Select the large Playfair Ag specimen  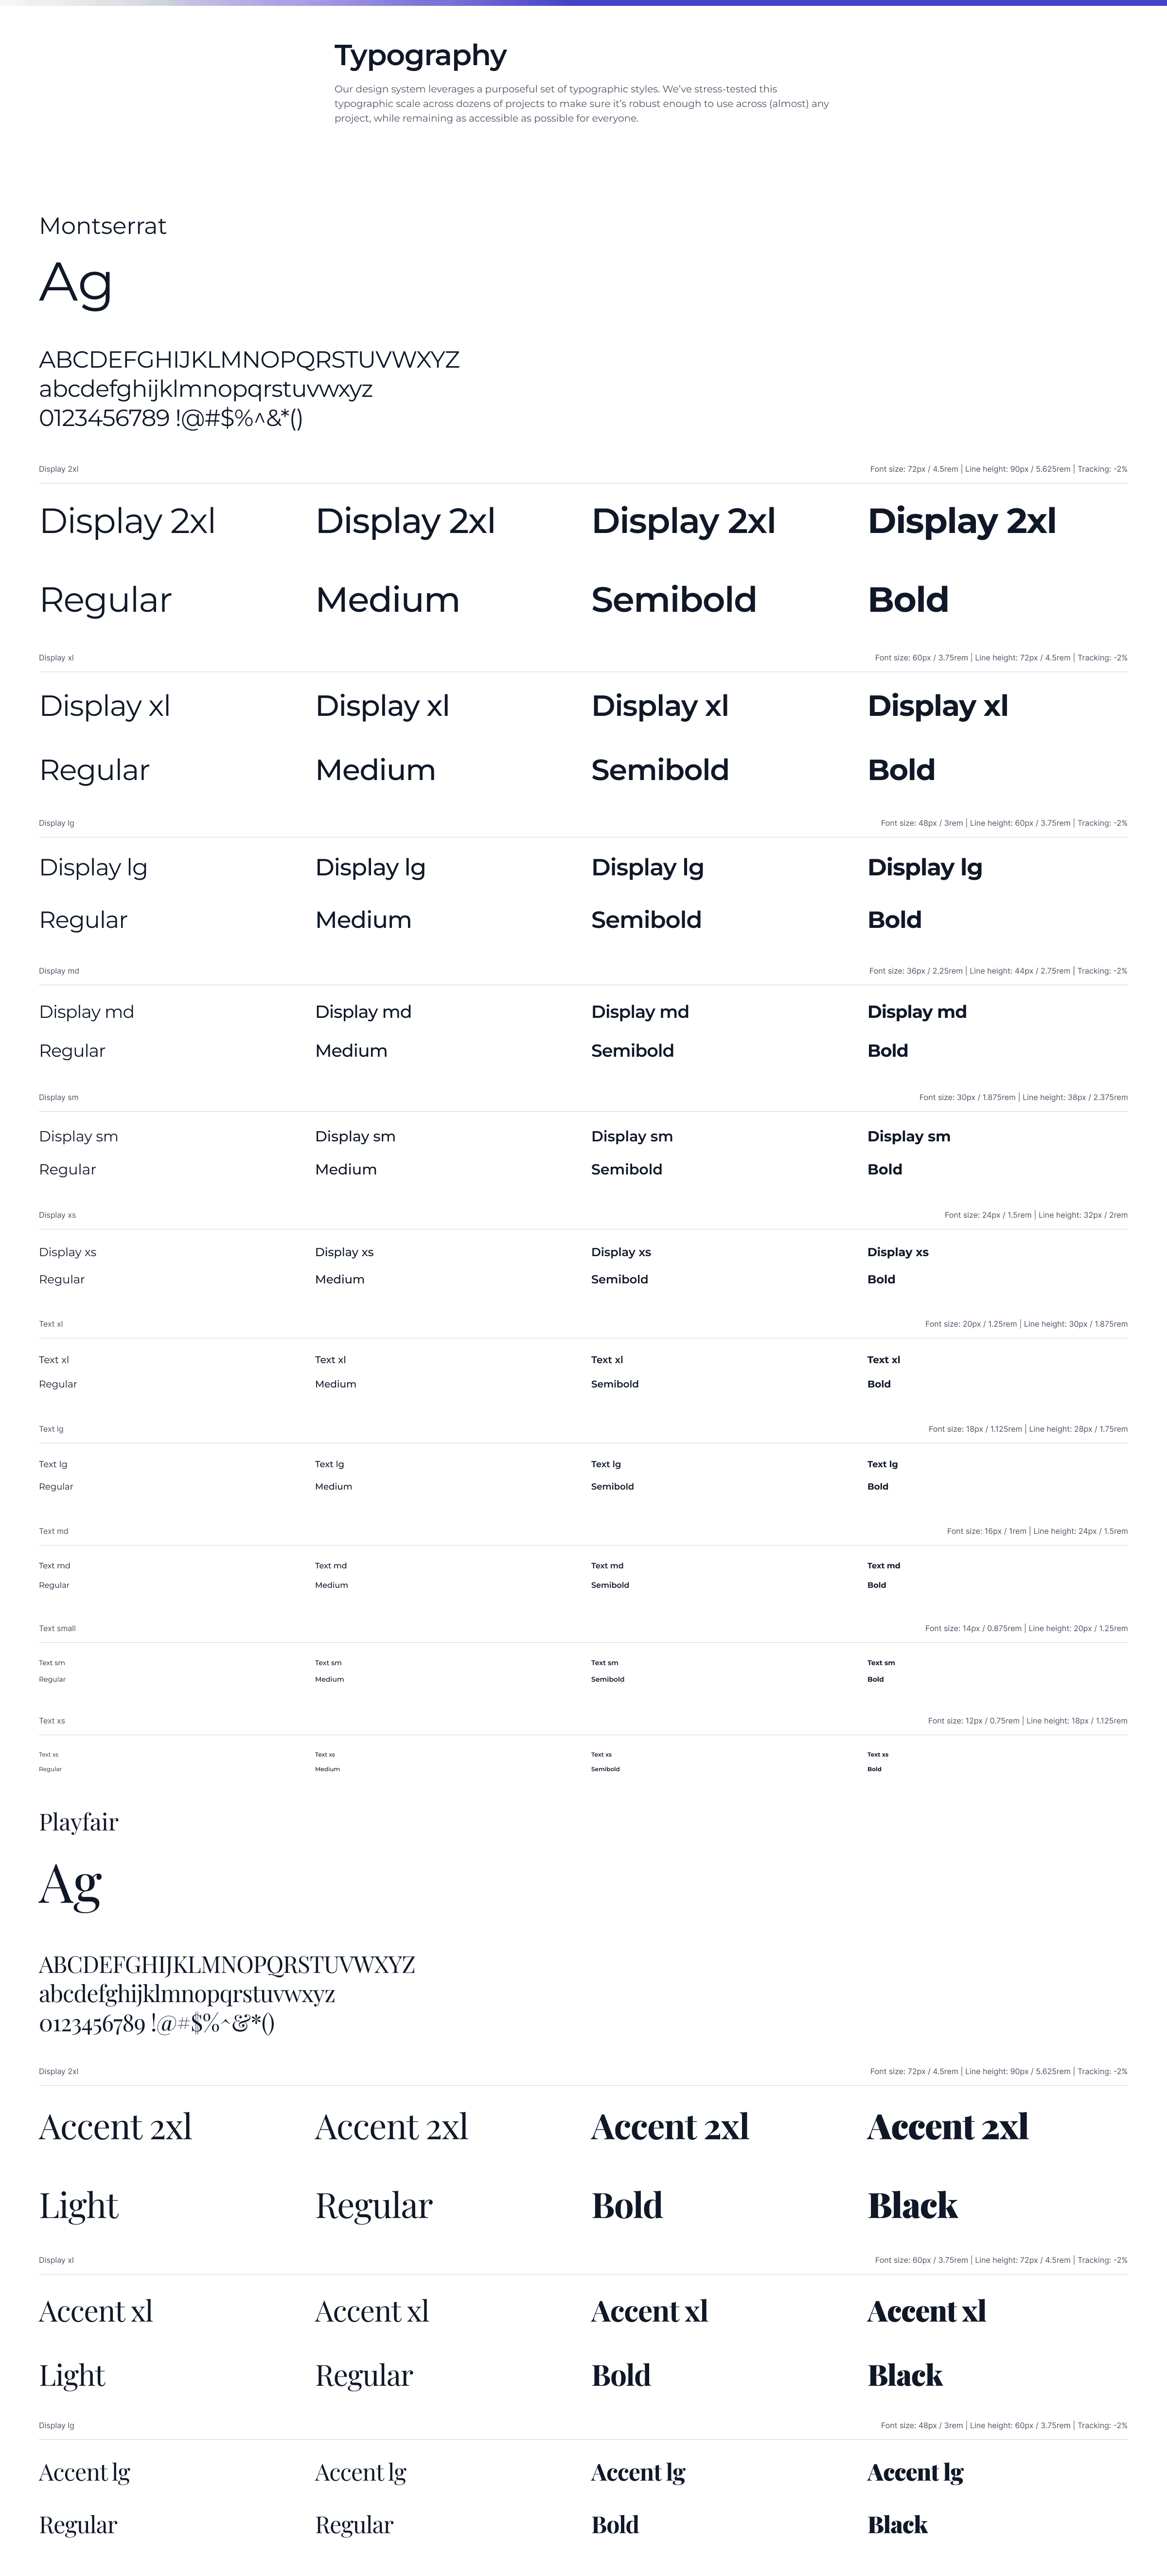[70, 1885]
